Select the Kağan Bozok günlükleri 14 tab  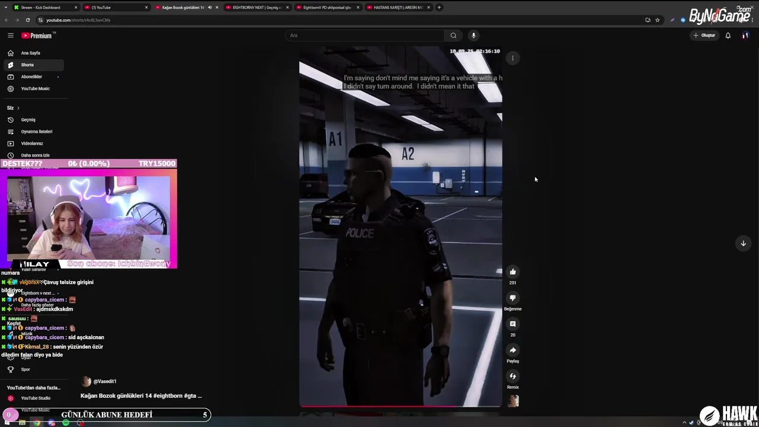coord(186,7)
